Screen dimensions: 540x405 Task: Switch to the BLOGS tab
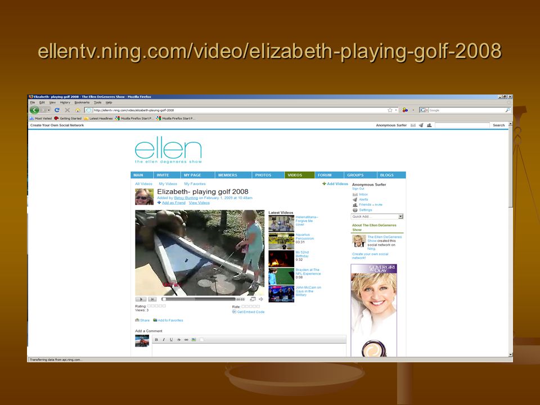click(391, 175)
